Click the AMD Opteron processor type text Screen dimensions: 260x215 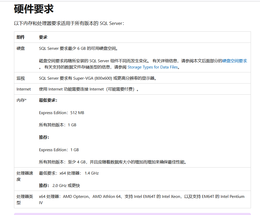click(142, 200)
